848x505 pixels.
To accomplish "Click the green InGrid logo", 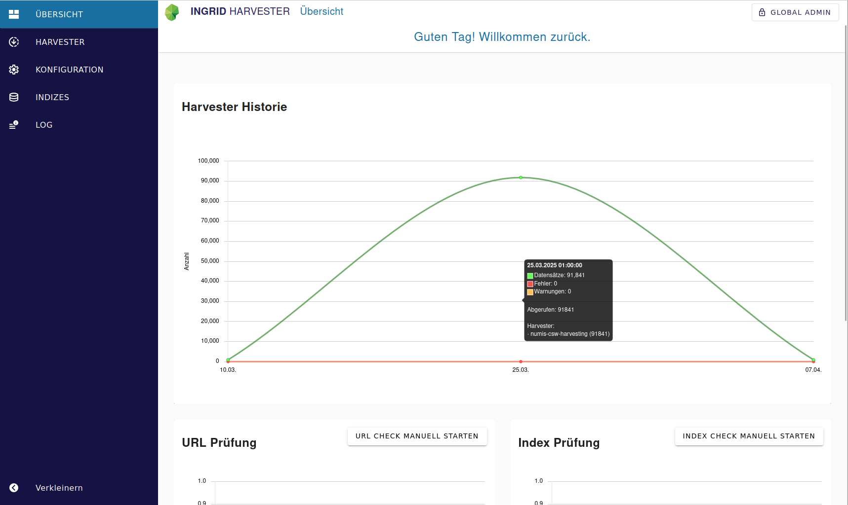I will (172, 12).
